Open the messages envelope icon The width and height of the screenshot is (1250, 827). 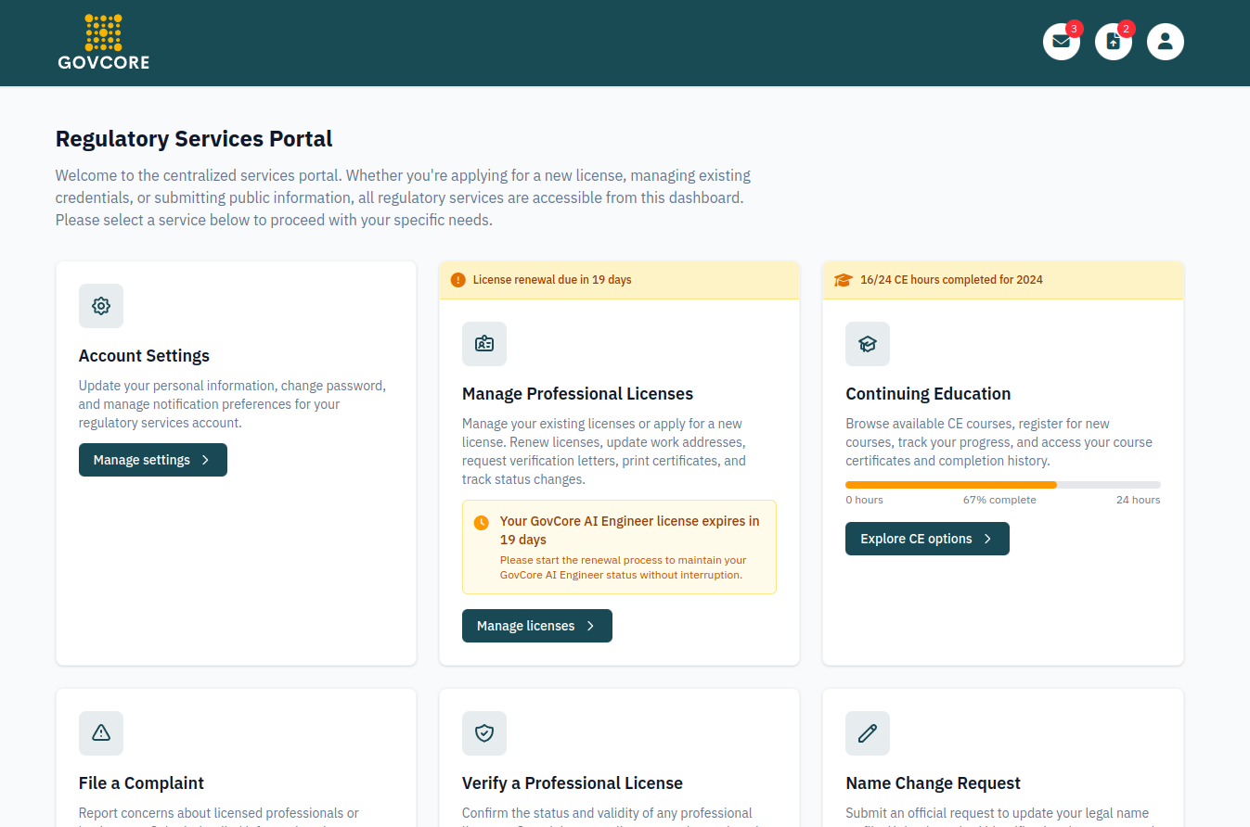(x=1062, y=42)
